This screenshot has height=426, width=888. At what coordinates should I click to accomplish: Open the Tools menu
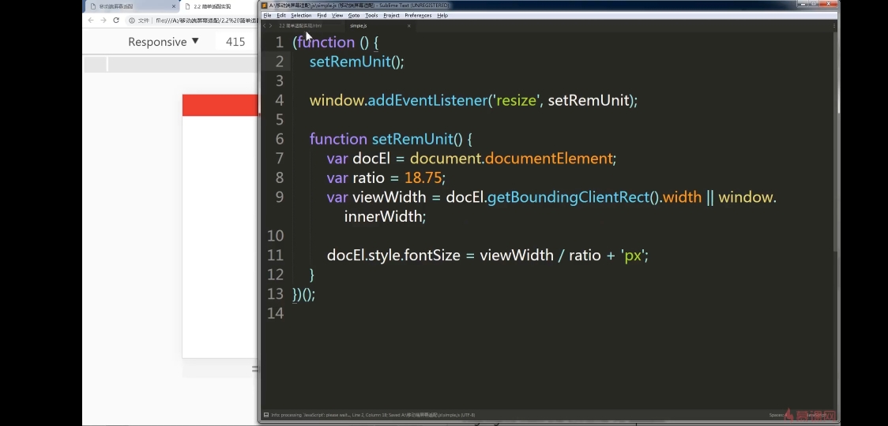pos(371,15)
